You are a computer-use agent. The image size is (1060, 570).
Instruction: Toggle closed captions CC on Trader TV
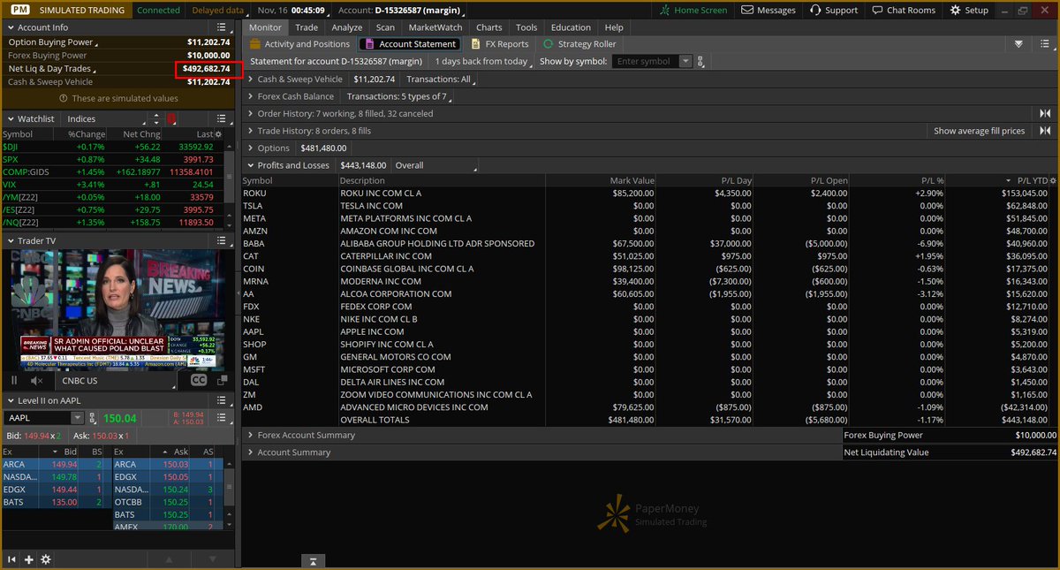[199, 381]
